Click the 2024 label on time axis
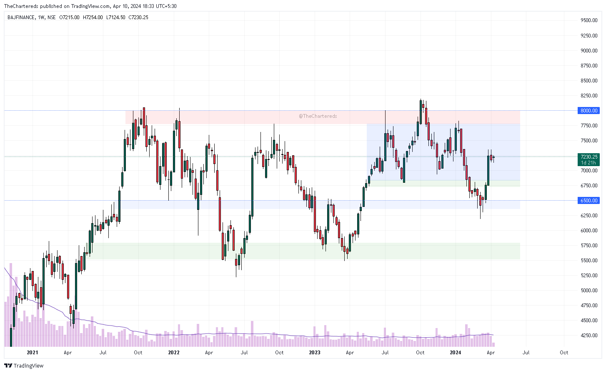 (456, 353)
